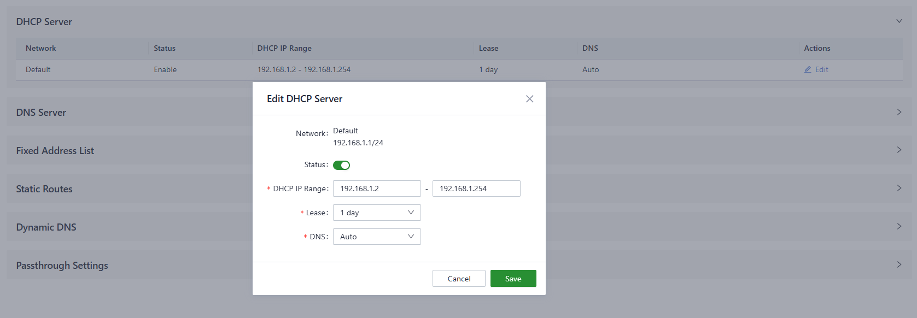Expand the Dynamic DNS section chevron
The width and height of the screenshot is (917, 318).
click(x=899, y=226)
